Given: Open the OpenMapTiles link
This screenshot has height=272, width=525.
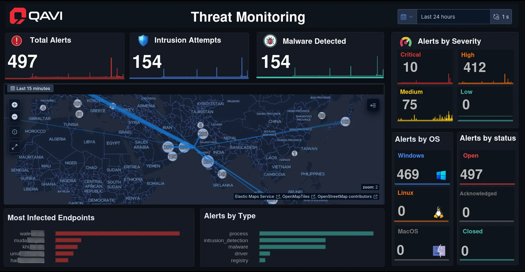Looking at the screenshot, I should pyautogui.click(x=296, y=196).
